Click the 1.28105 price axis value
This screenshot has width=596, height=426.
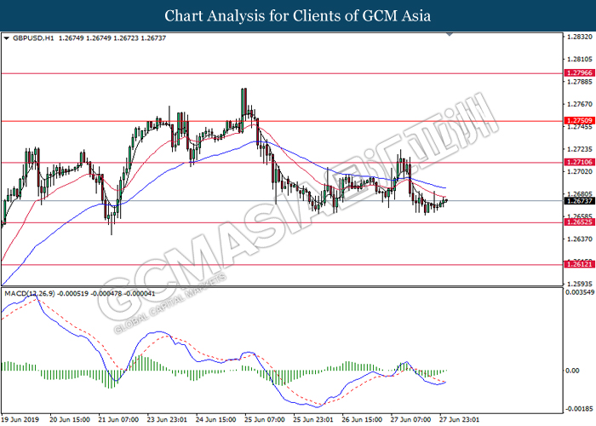click(x=579, y=60)
